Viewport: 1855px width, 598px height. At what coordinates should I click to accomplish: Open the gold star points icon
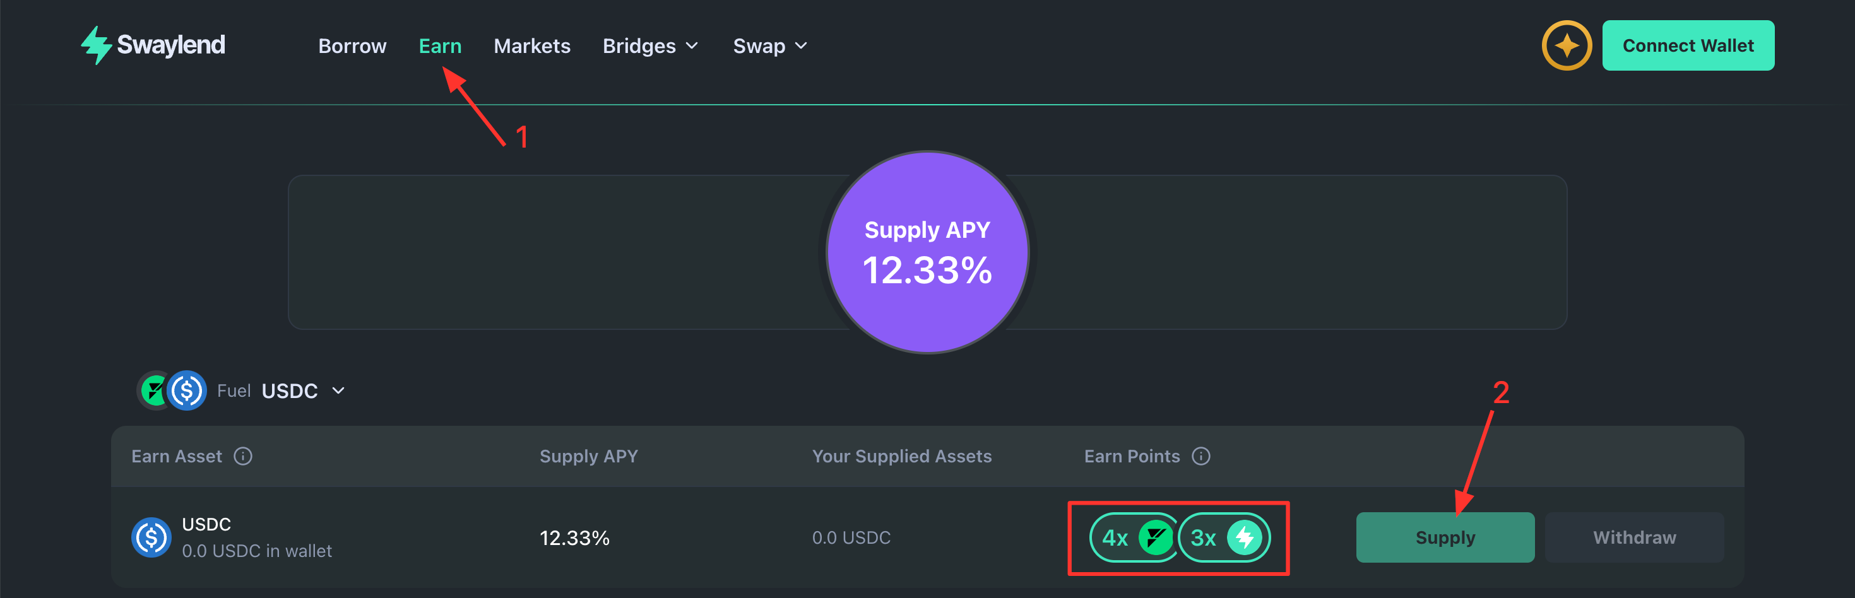pyautogui.click(x=1566, y=45)
